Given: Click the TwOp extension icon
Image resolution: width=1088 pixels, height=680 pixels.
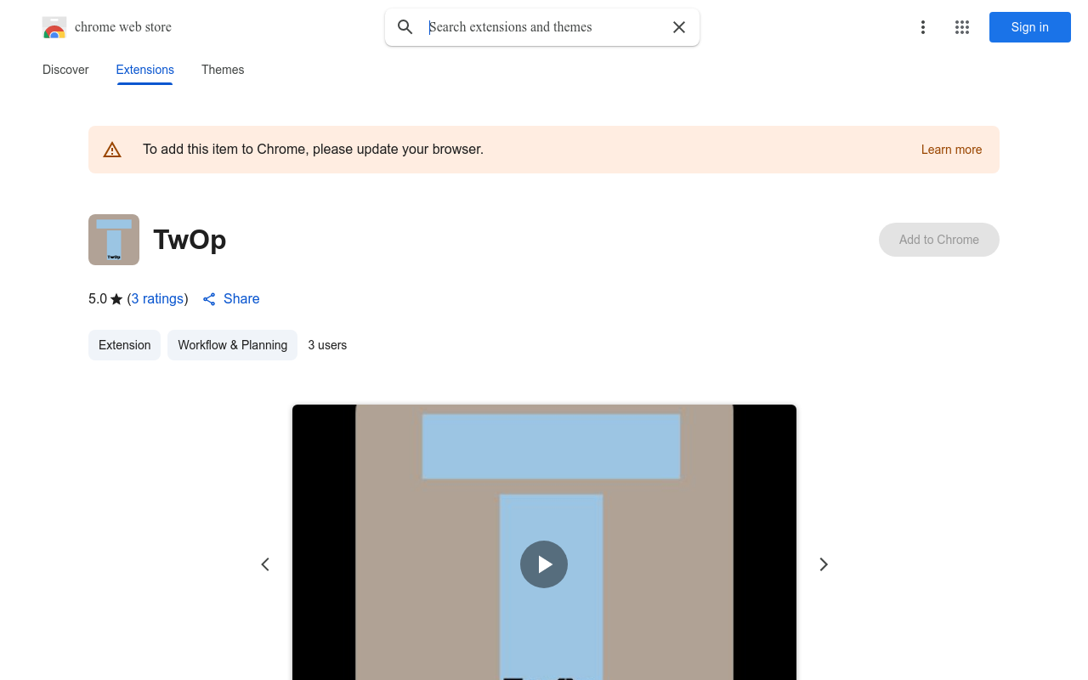Looking at the screenshot, I should point(114,240).
